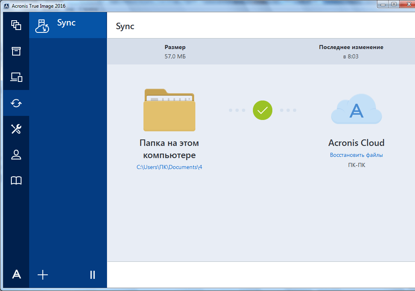Click the green checkmark sync status
The height and width of the screenshot is (291, 415).
pyautogui.click(x=263, y=110)
